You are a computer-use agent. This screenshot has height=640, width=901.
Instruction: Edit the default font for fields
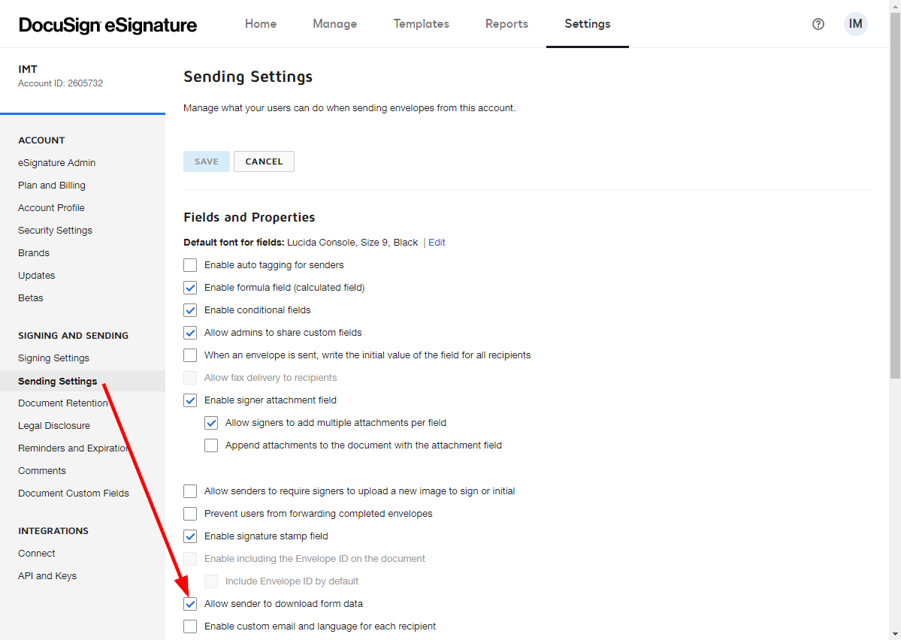[x=437, y=243]
